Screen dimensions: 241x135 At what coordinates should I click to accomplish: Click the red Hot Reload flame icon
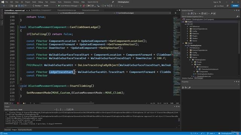coord(84,6)
